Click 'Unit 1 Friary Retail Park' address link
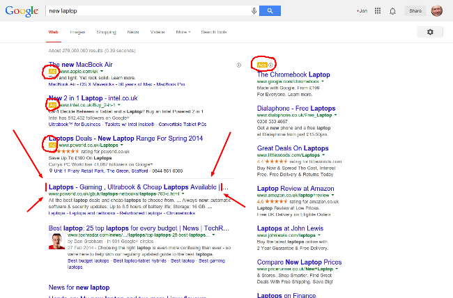Image resolution: width=453 pixels, height=298 pixels. coord(101,171)
